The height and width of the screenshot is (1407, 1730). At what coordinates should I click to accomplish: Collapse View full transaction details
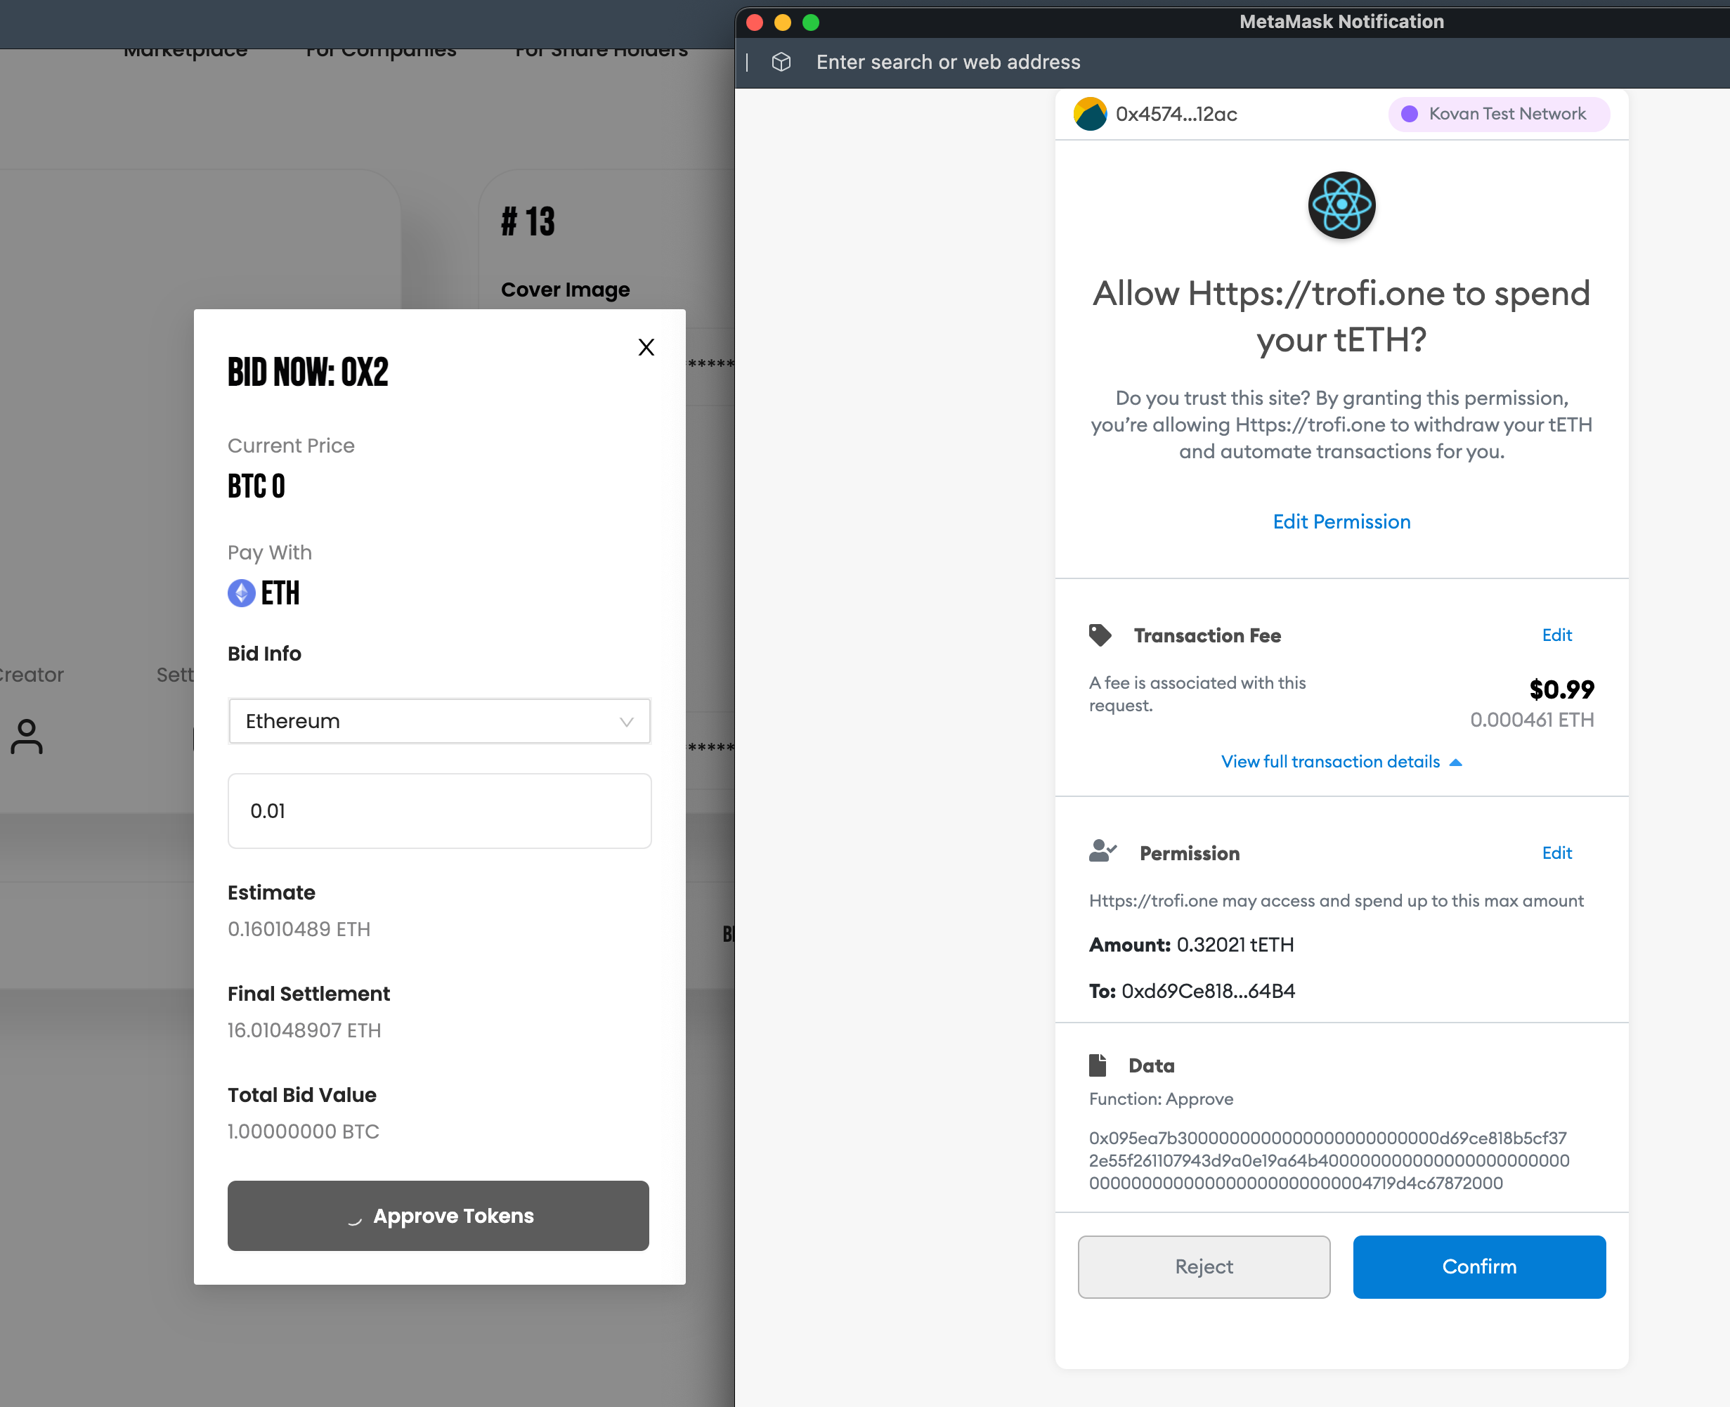(1341, 762)
